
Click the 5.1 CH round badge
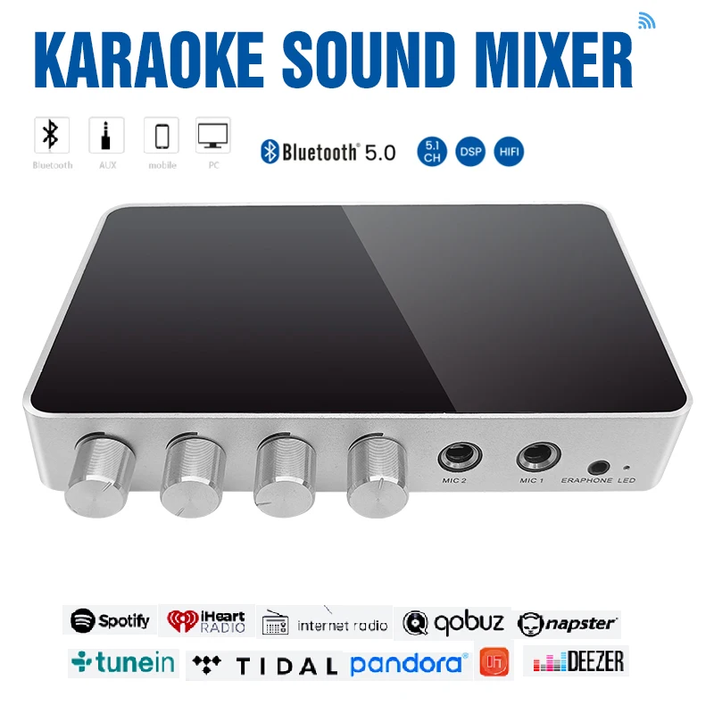coord(432,152)
